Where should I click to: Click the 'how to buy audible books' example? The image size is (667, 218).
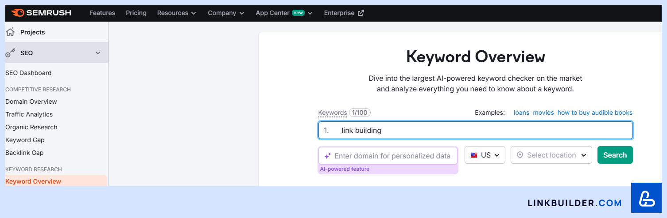coord(595,113)
